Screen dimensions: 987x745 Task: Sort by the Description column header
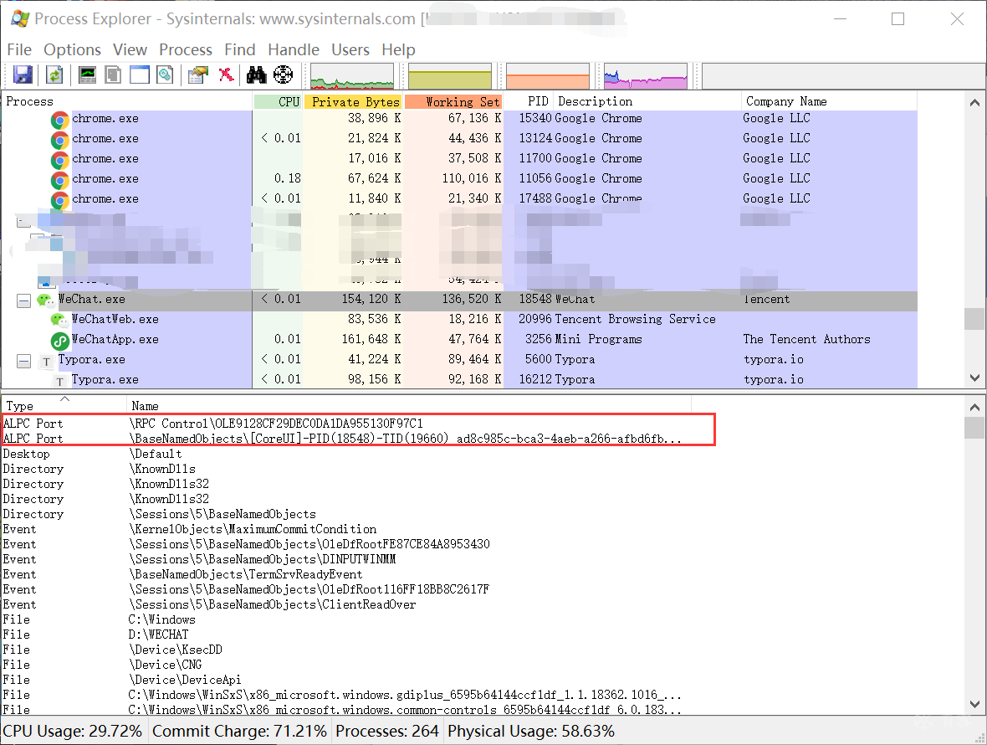[647, 101]
